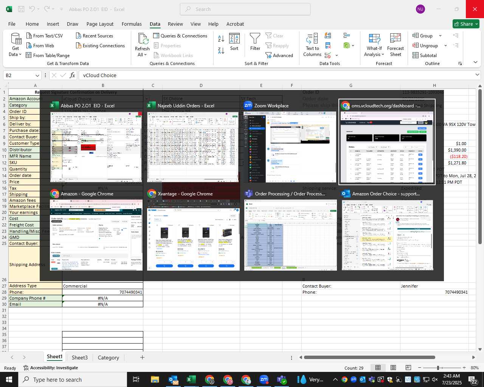Screen dimensions: 484x387
Task: Open the File menu
Action: pos(12,24)
